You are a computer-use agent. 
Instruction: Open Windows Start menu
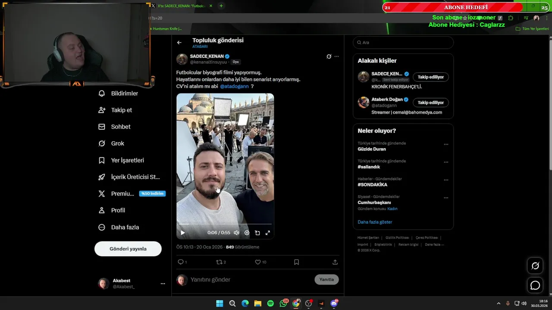(x=220, y=304)
